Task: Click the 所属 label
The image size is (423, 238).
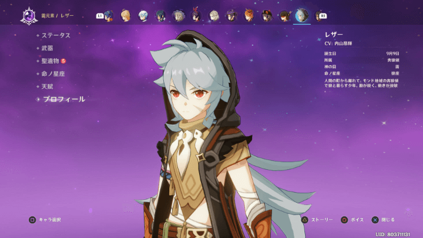Action: click(328, 60)
